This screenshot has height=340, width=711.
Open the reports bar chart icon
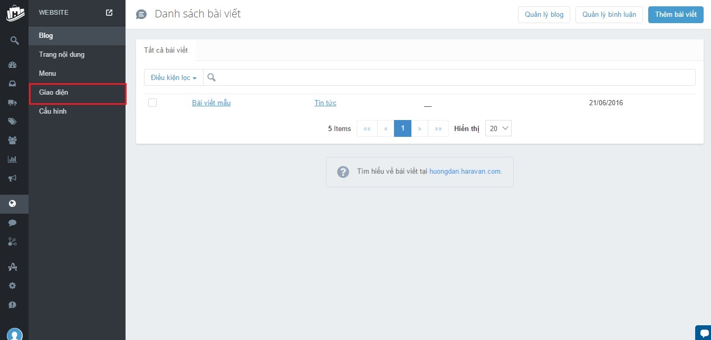(x=13, y=159)
